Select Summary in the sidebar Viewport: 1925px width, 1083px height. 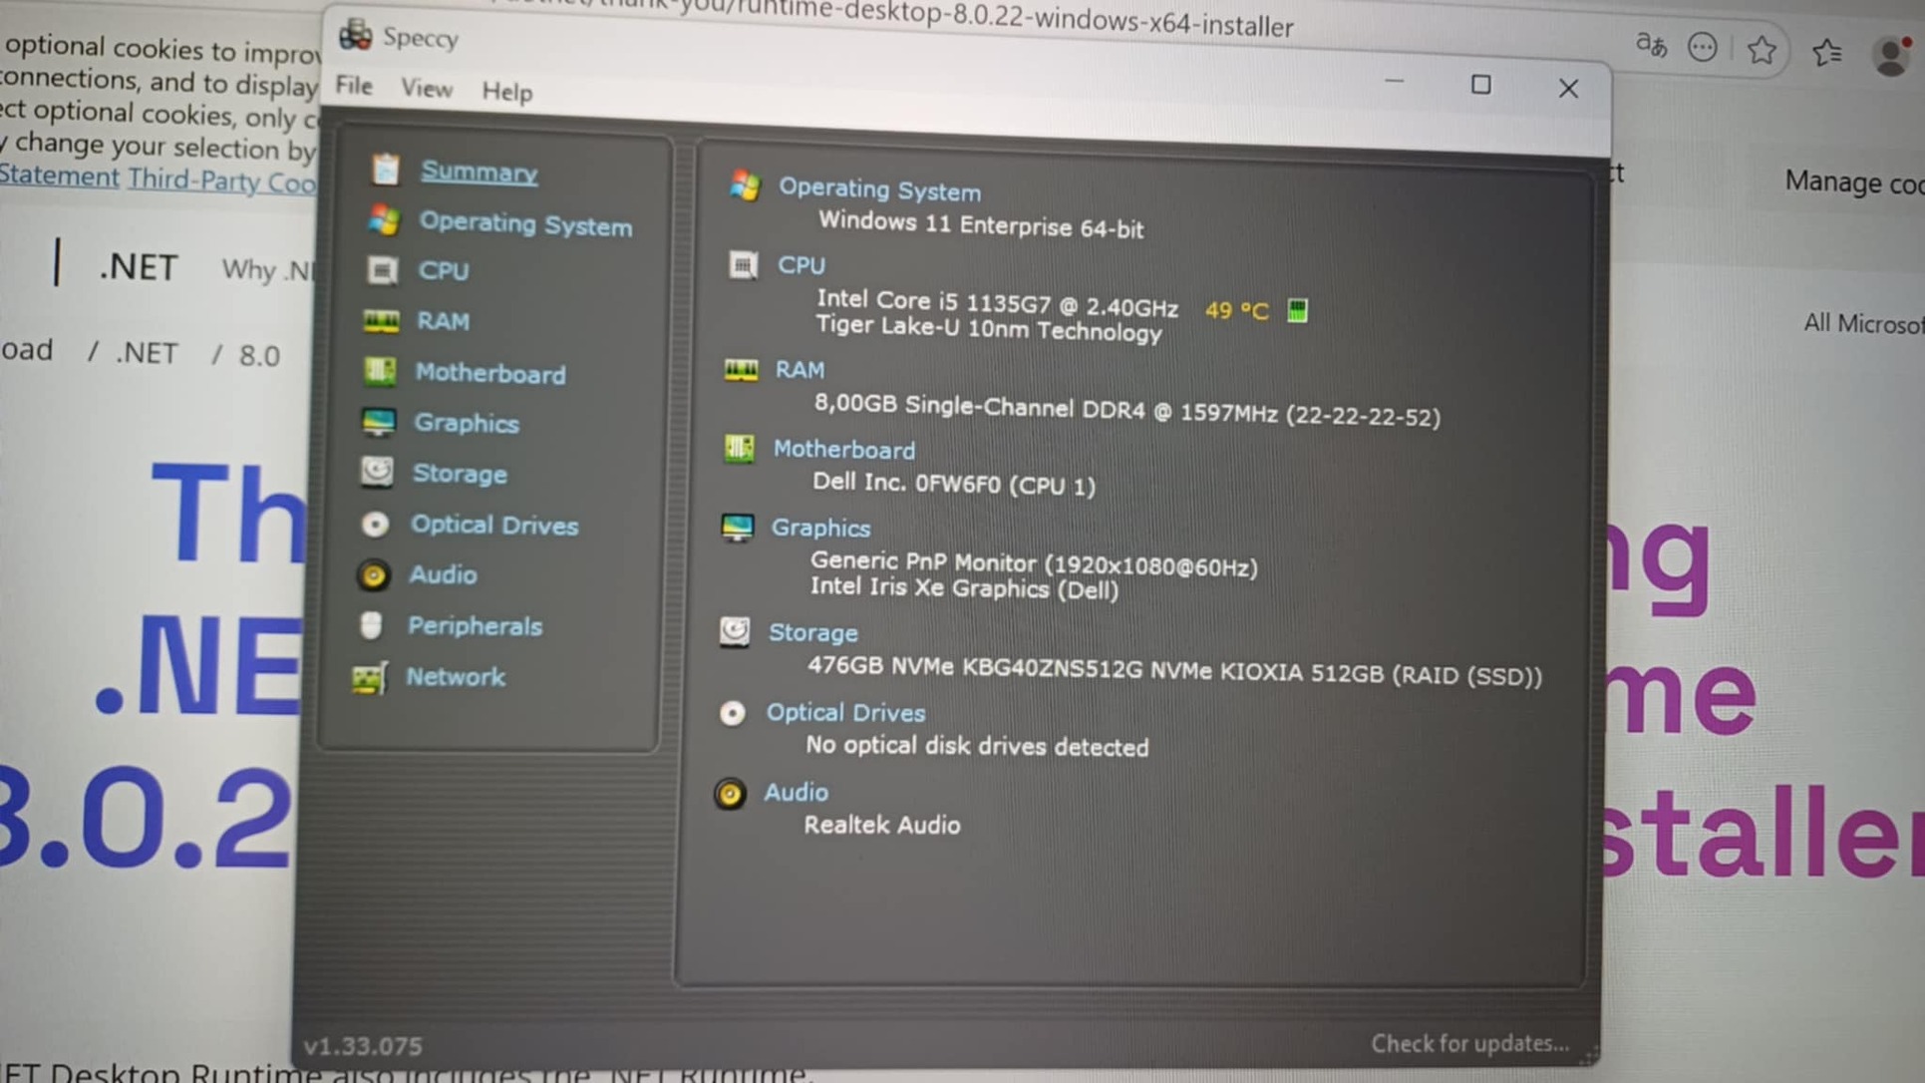coord(479,172)
